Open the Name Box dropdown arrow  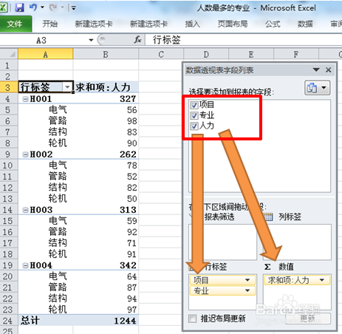pyautogui.click(x=91, y=40)
